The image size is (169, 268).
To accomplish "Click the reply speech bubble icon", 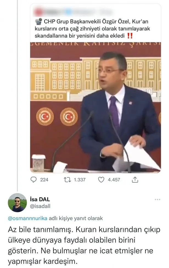I will point(34,180).
